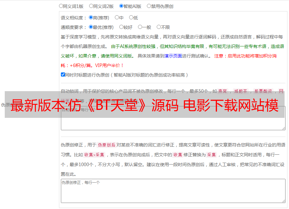Click the highlighted 伪原创后 tag
Screen dimensions: 289x209
click(x=107, y=145)
